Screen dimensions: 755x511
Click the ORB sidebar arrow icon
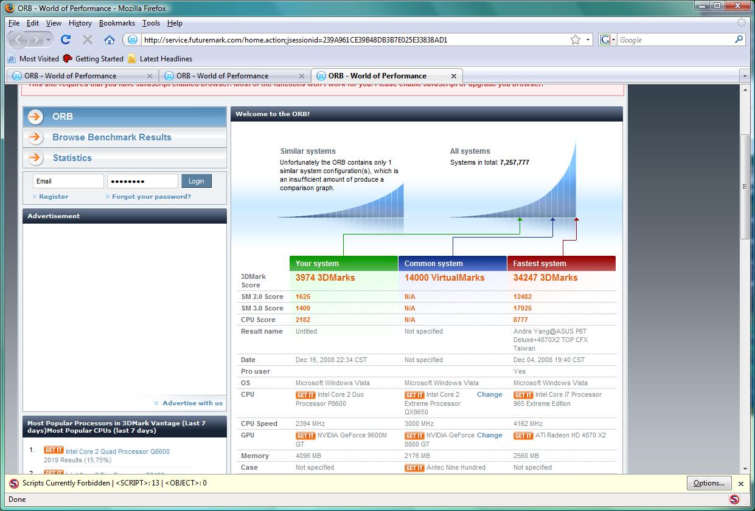[36, 117]
